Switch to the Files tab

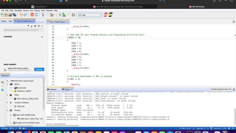[10, 21]
